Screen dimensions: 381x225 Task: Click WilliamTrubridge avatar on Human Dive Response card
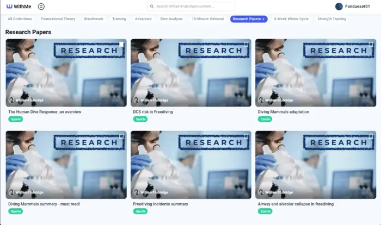click(x=11, y=100)
